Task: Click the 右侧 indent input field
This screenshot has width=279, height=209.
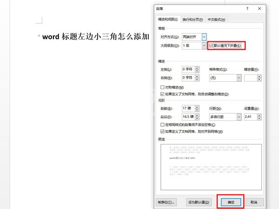Action: coord(188,78)
